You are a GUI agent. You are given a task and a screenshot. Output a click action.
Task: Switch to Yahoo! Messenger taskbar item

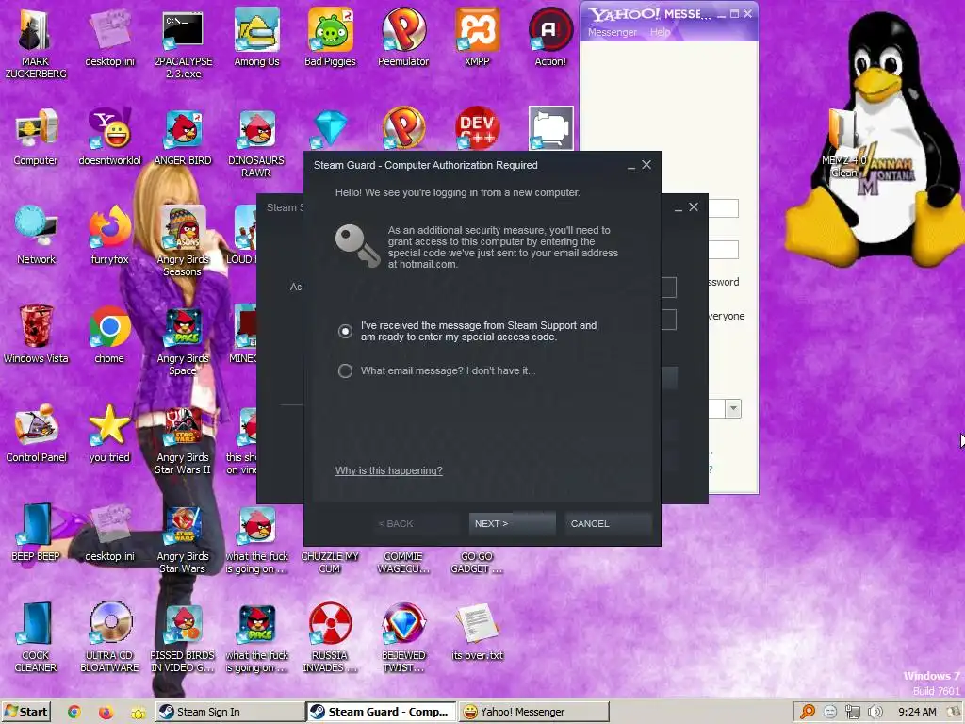pyautogui.click(x=533, y=712)
